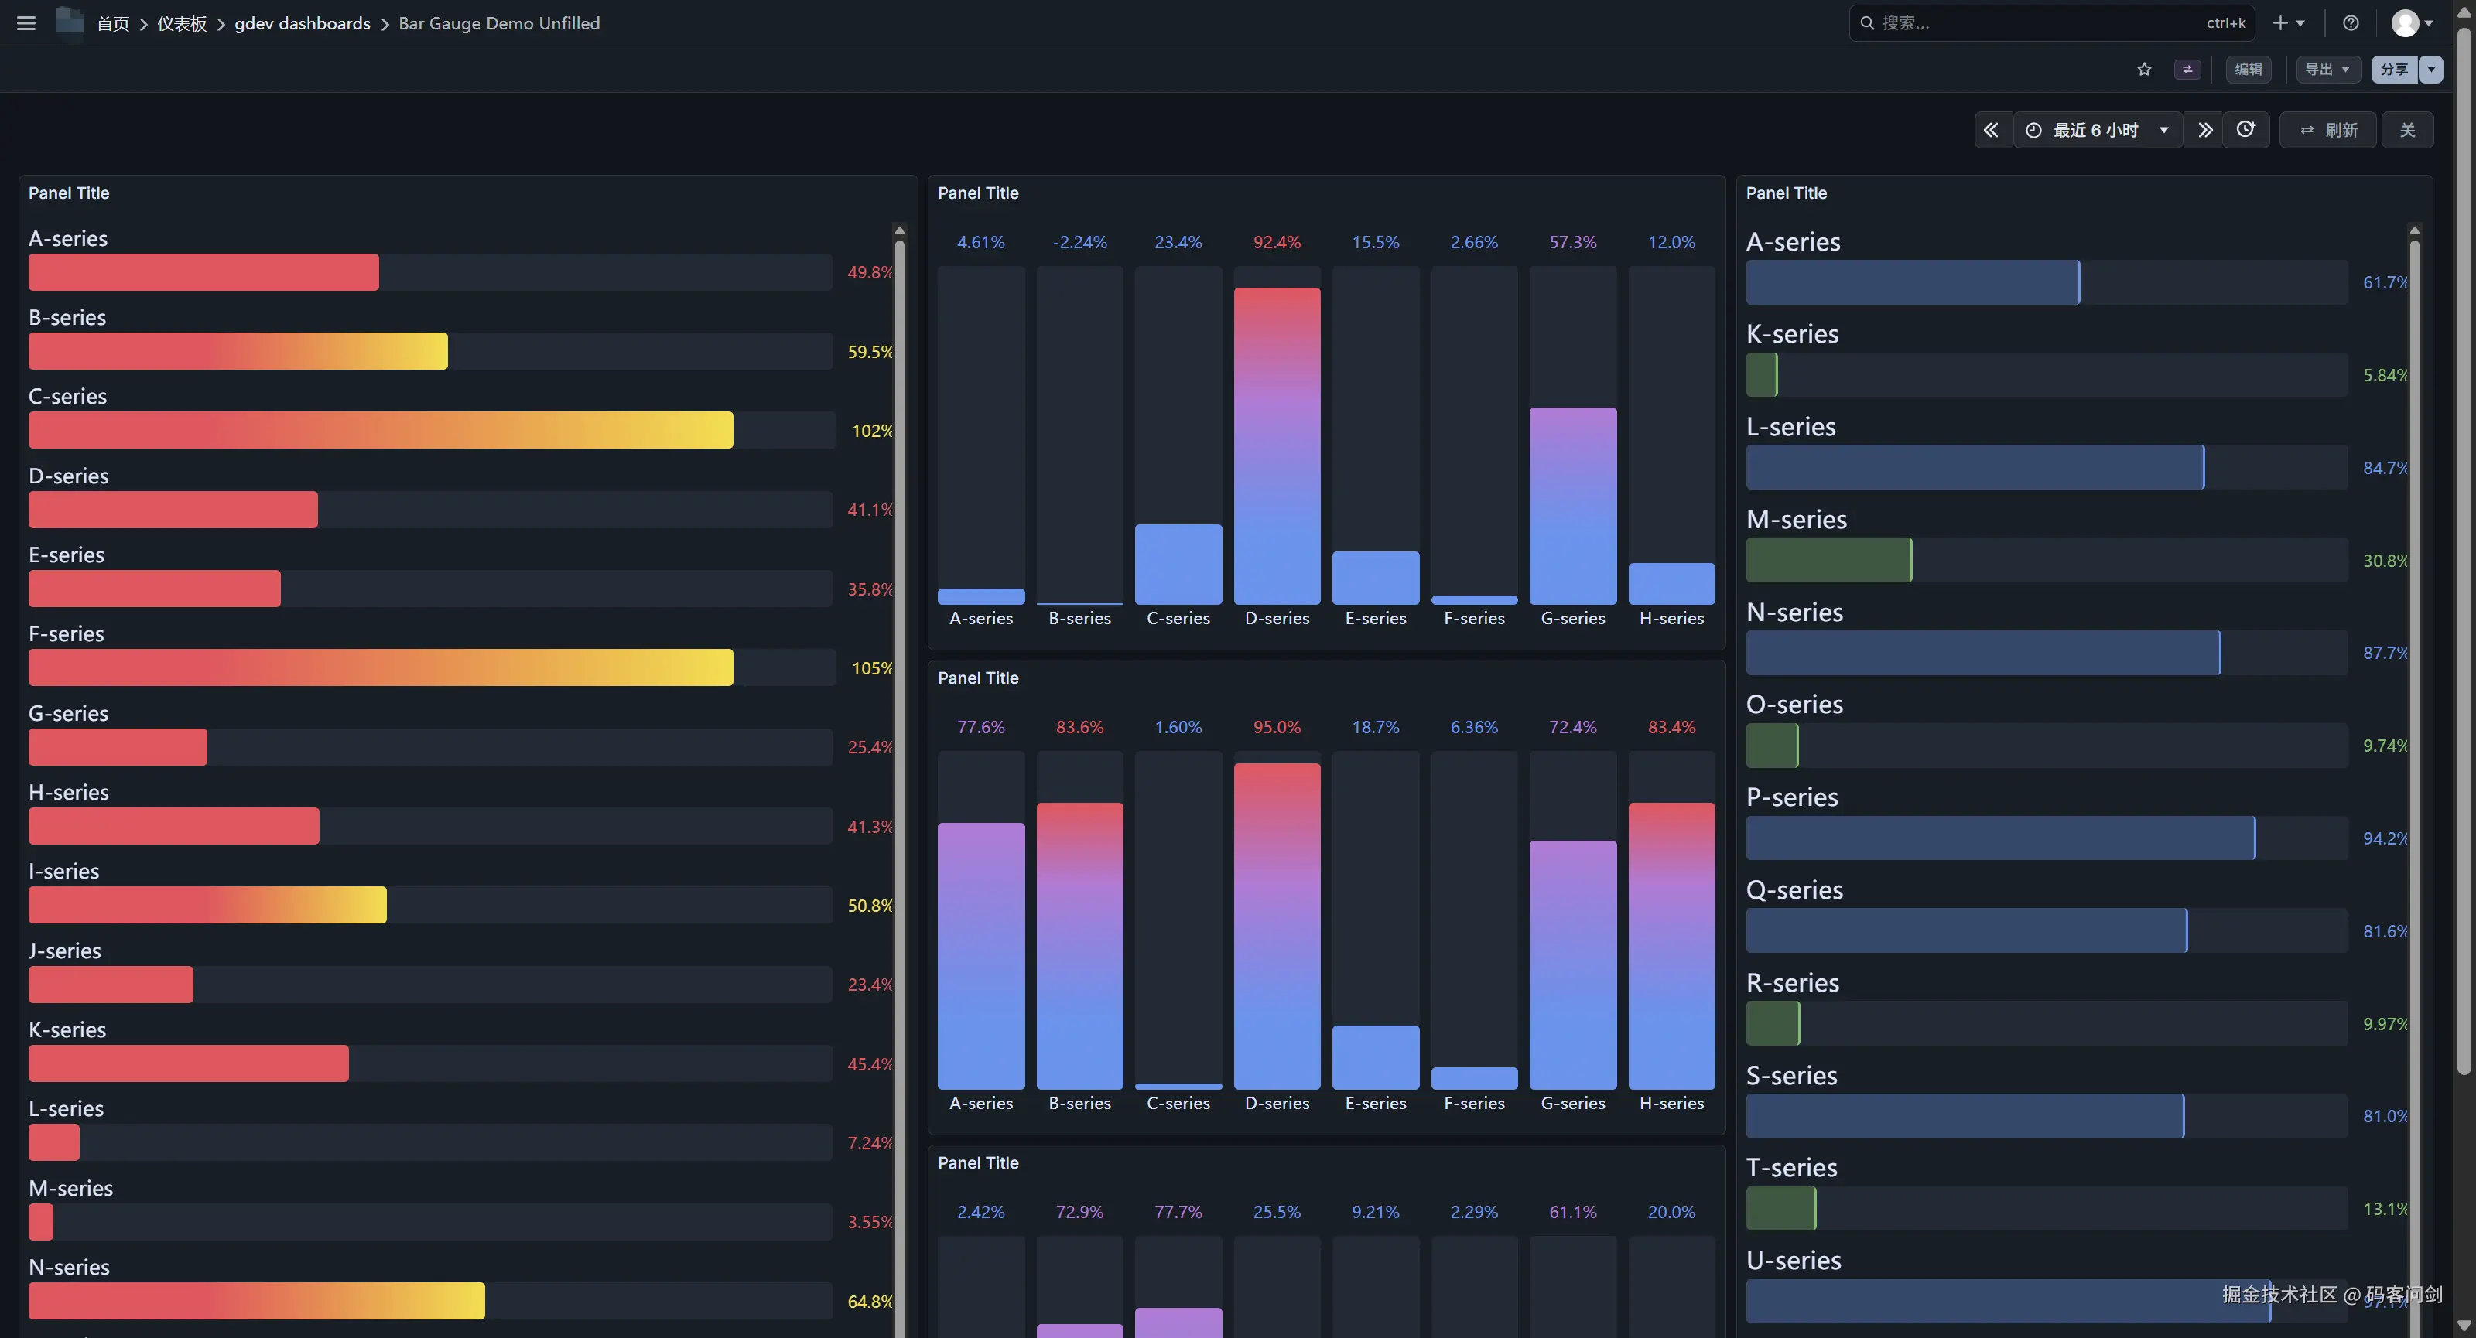Viewport: 2476px width, 1338px height.
Task: Focus the 搜索 search box
Action: point(2051,23)
